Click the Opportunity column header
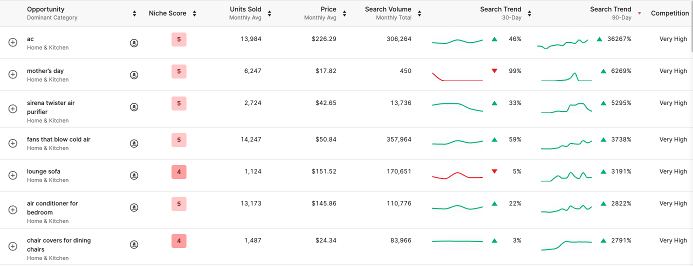The width and height of the screenshot is (693, 266). click(45, 9)
